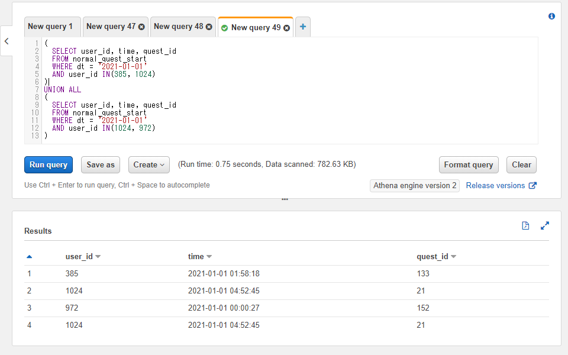Sort by time column arrow
Image resolution: width=568 pixels, height=355 pixels.
tap(209, 257)
